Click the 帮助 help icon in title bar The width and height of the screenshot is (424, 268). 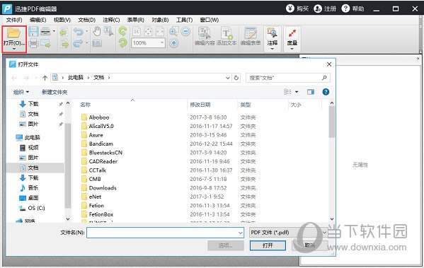point(345,8)
